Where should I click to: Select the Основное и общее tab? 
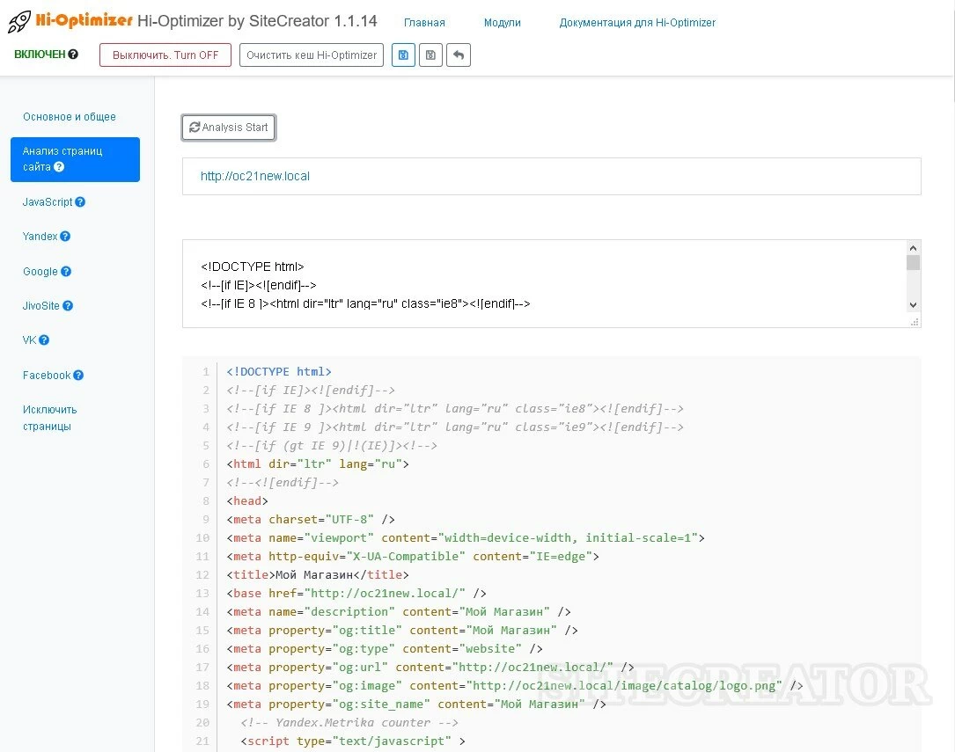coord(70,117)
